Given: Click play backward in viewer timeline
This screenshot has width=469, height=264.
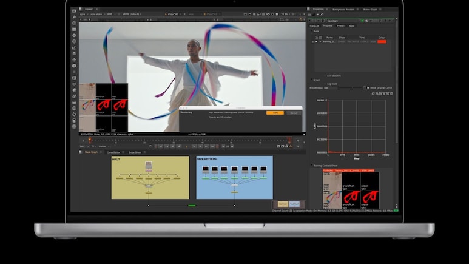Looking at the screenshot, I should (x=179, y=146).
